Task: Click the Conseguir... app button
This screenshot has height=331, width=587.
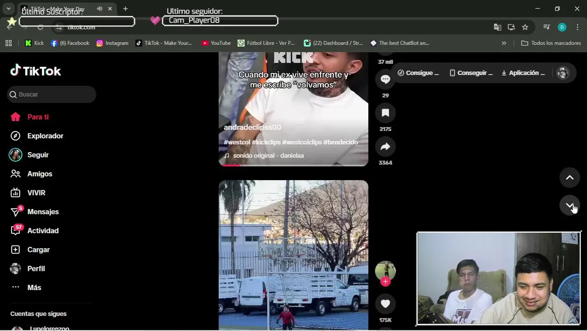Action: 471,73
